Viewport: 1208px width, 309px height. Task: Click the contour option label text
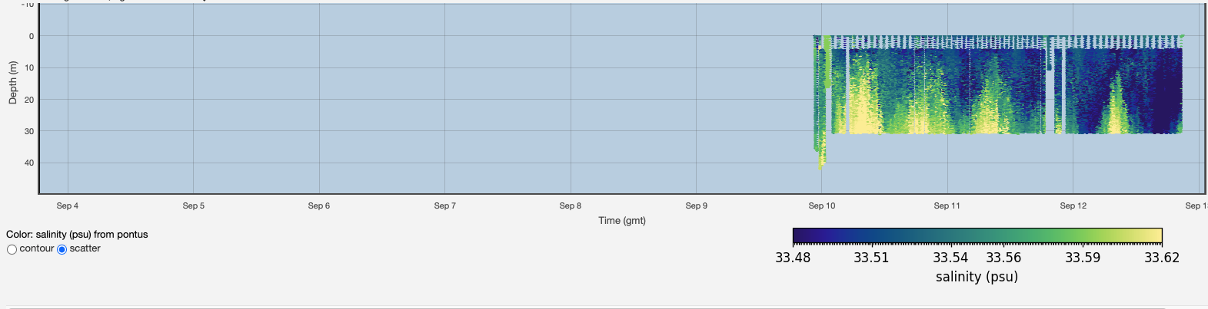point(37,248)
